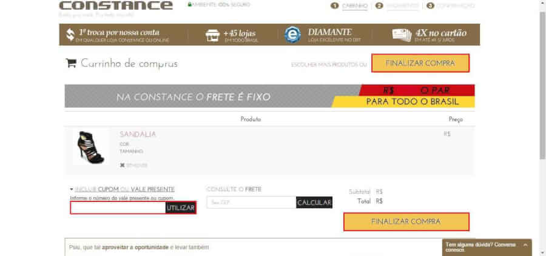The image size is (546, 256).
Task: Click the dollar sign exchange icon
Action: [x=70, y=35]
